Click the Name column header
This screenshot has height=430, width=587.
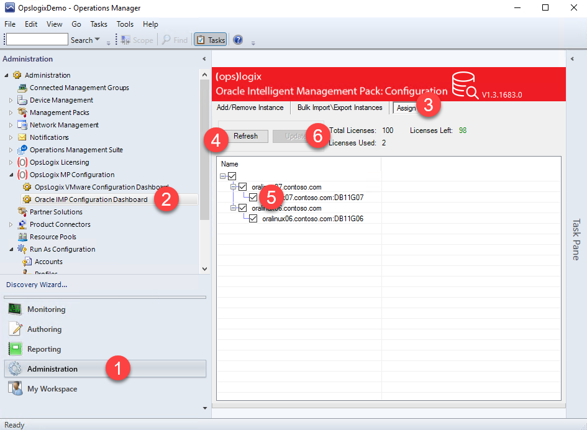[299, 164]
